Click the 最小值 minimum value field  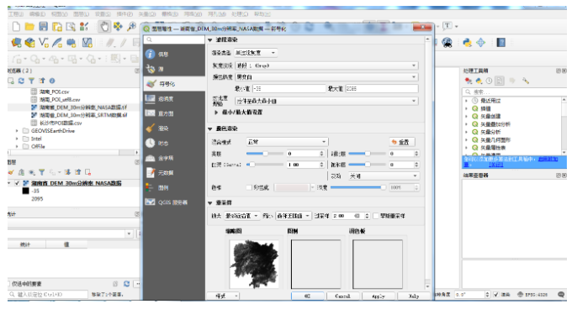(x=289, y=88)
